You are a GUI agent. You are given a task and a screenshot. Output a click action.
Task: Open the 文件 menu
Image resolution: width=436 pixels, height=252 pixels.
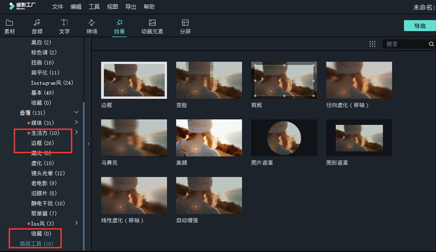(x=57, y=7)
